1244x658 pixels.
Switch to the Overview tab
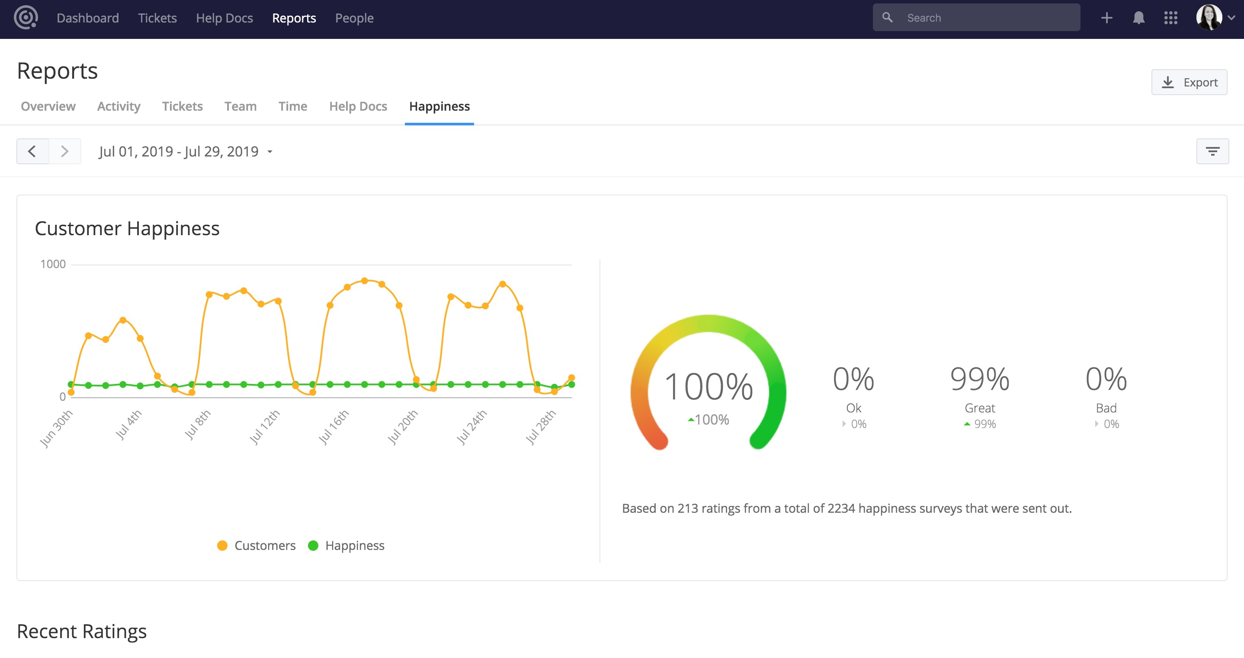pos(48,106)
